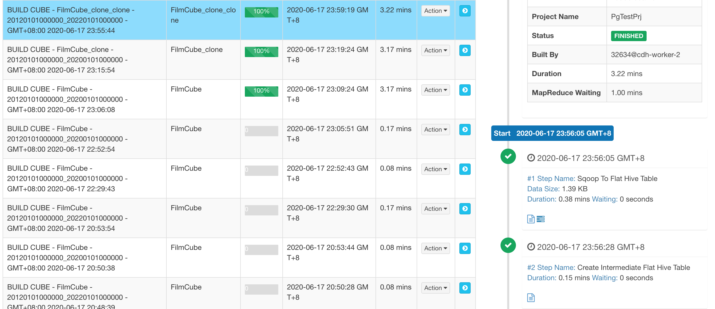Open Action dropdown on FilmCube_clone row

[435, 50]
